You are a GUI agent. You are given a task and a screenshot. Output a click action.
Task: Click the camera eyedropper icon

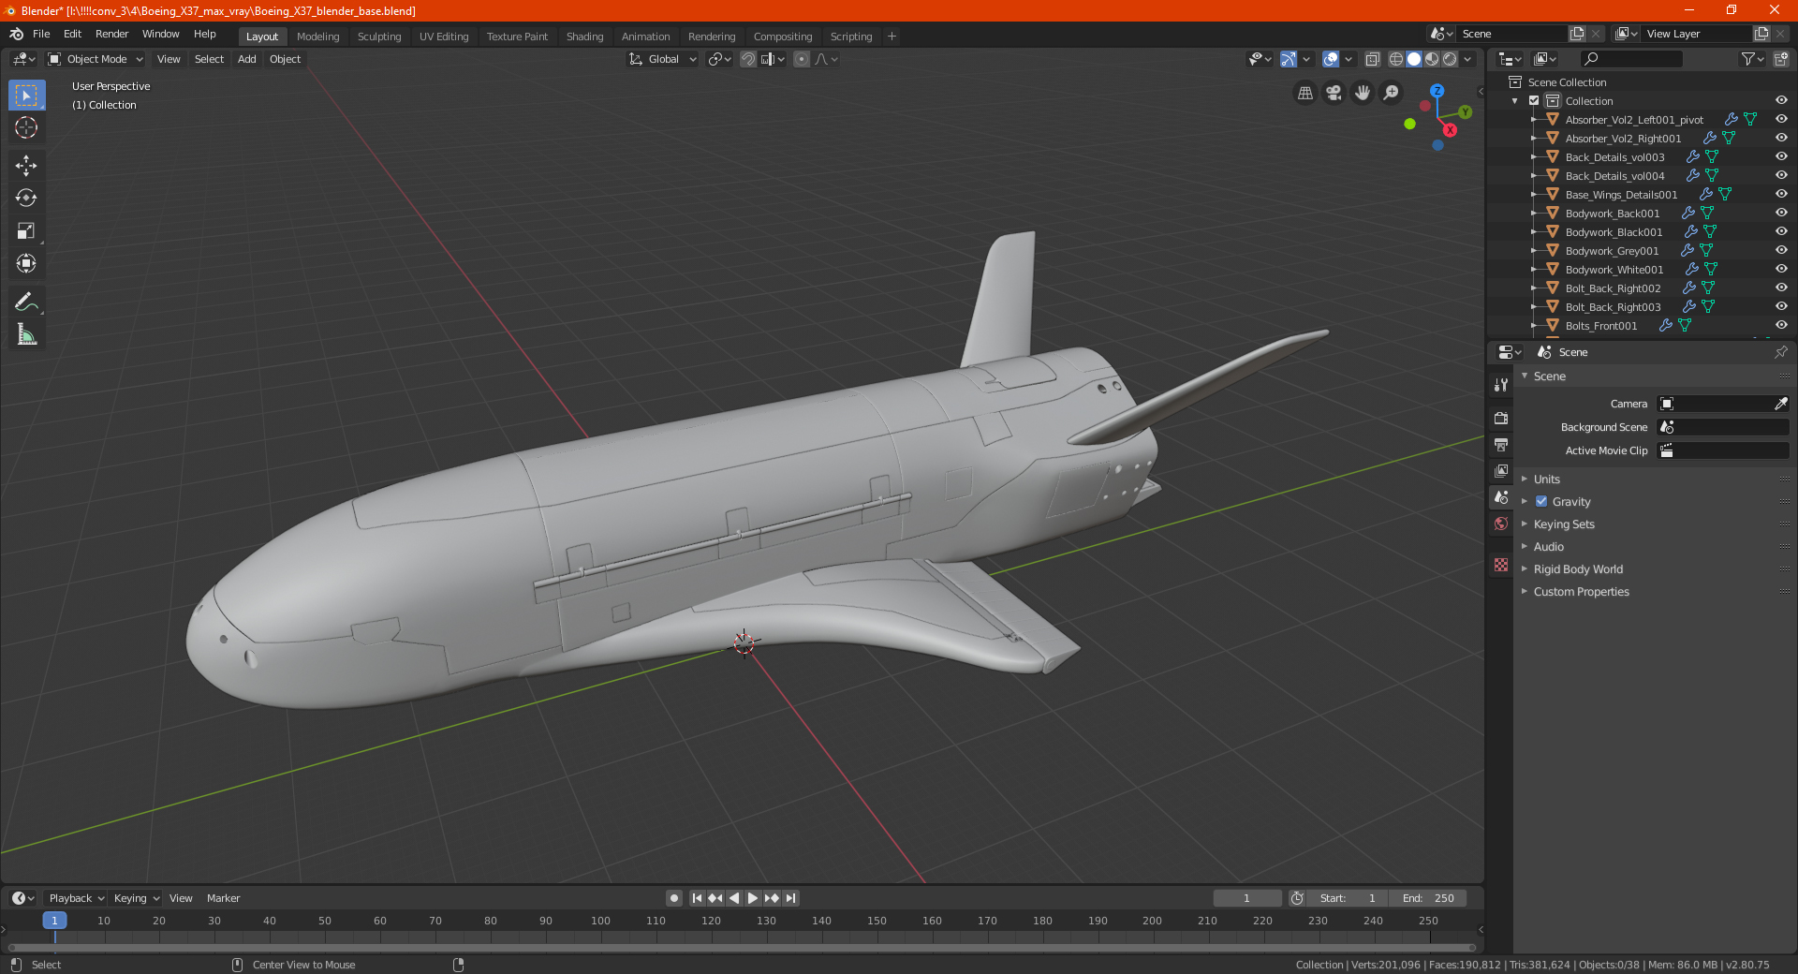(x=1780, y=404)
